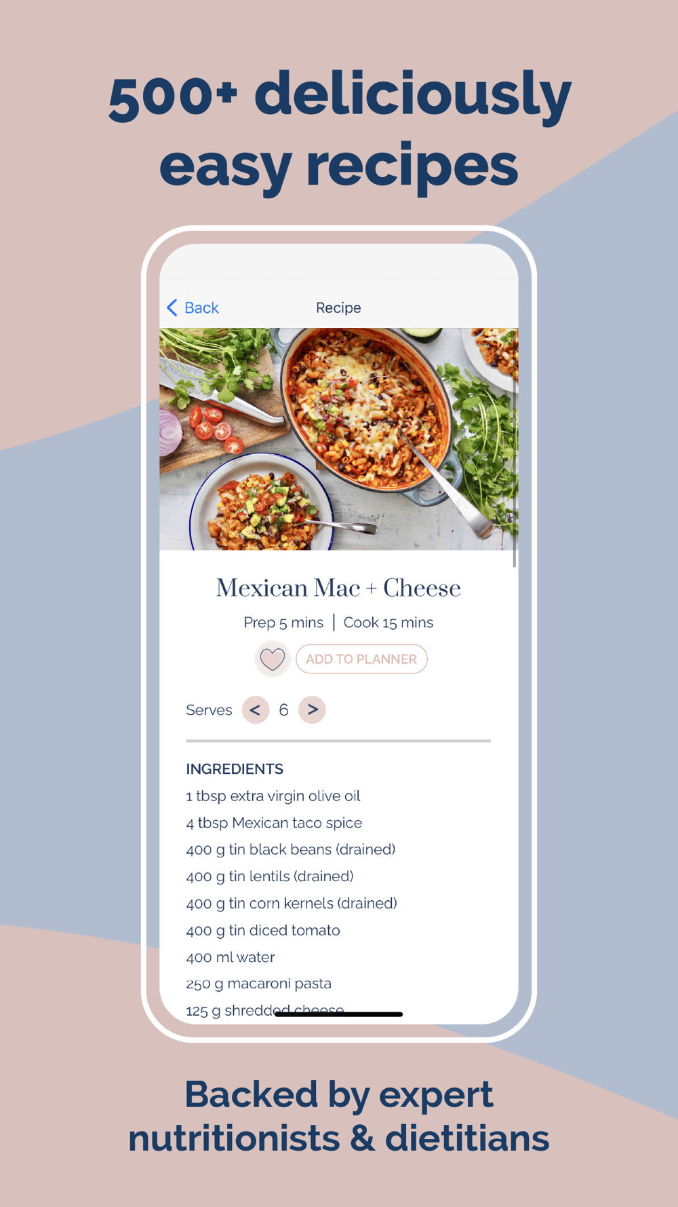Select the Mexican taco spice ingredient
Image resolution: width=678 pixels, height=1207 pixels.
point(274,823)
